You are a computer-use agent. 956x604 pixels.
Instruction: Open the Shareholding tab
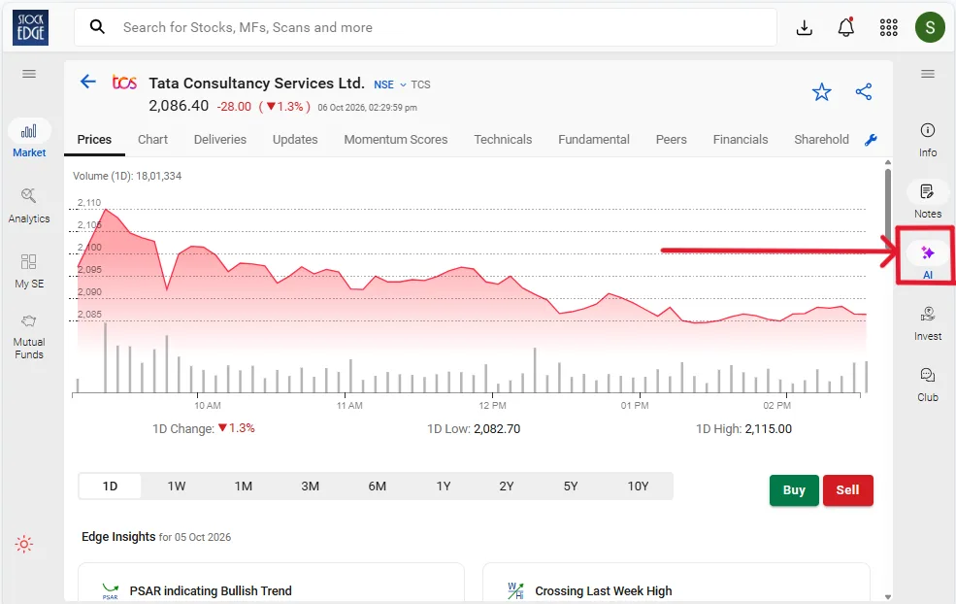[821, 140]
